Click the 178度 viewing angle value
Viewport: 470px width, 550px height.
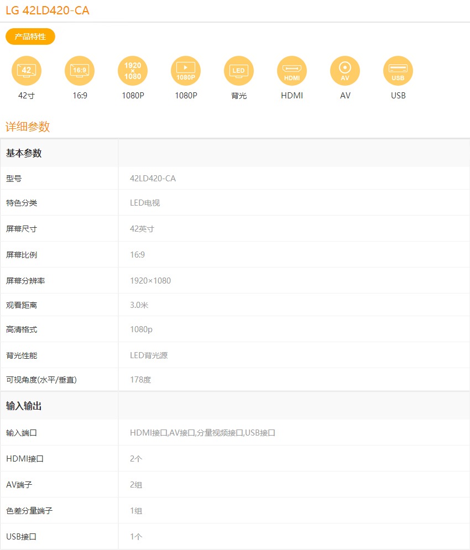(x=140, y=380)
